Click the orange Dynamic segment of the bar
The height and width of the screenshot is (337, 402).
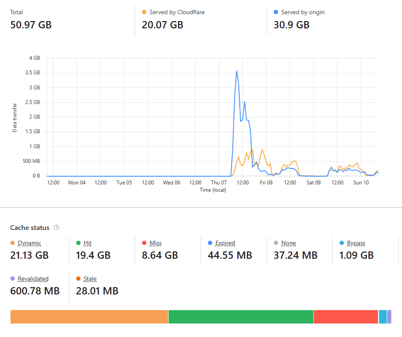tap(89, 317)
